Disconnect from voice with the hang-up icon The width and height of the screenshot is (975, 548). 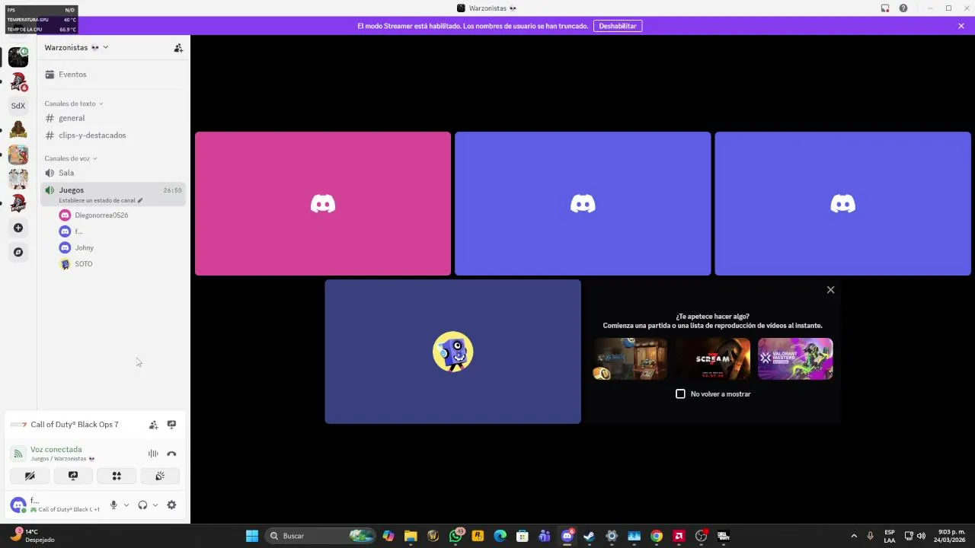click(x=171, y=454)
